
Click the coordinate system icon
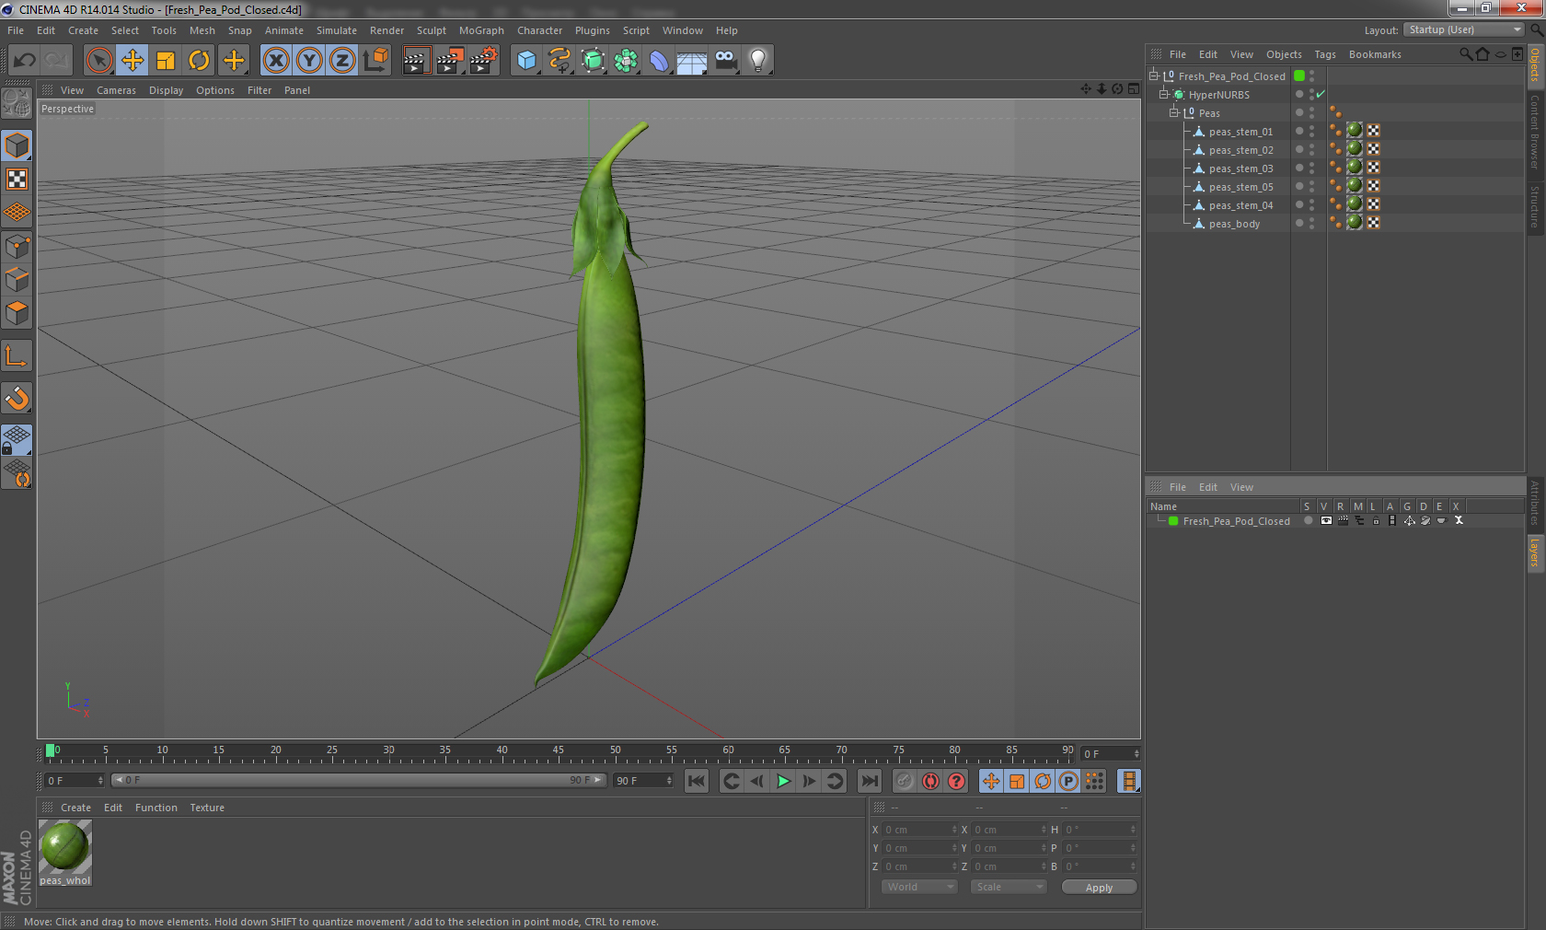pyautogui.click(x=375, y=61)
